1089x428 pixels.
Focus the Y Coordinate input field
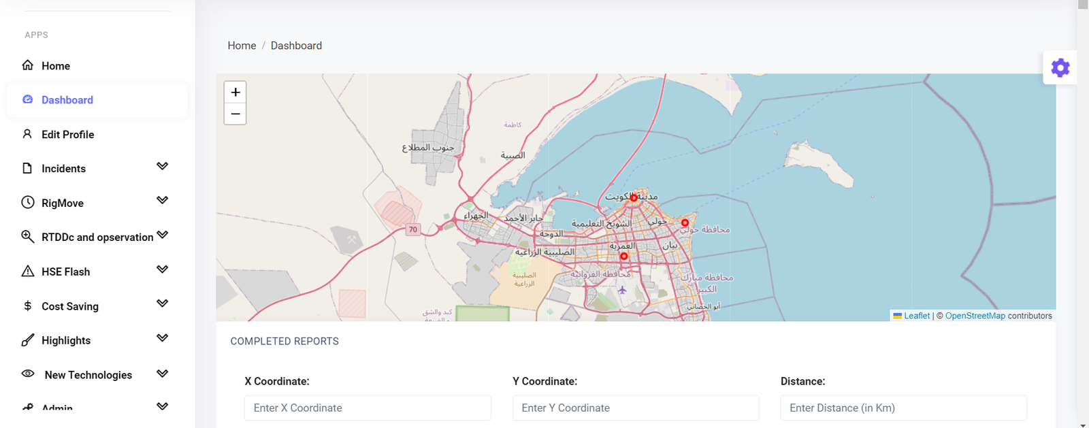point(636,408)
